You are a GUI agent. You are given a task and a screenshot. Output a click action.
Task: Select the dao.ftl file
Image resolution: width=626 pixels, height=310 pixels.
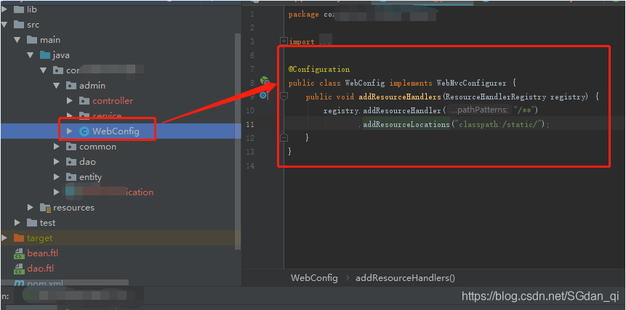40,269
